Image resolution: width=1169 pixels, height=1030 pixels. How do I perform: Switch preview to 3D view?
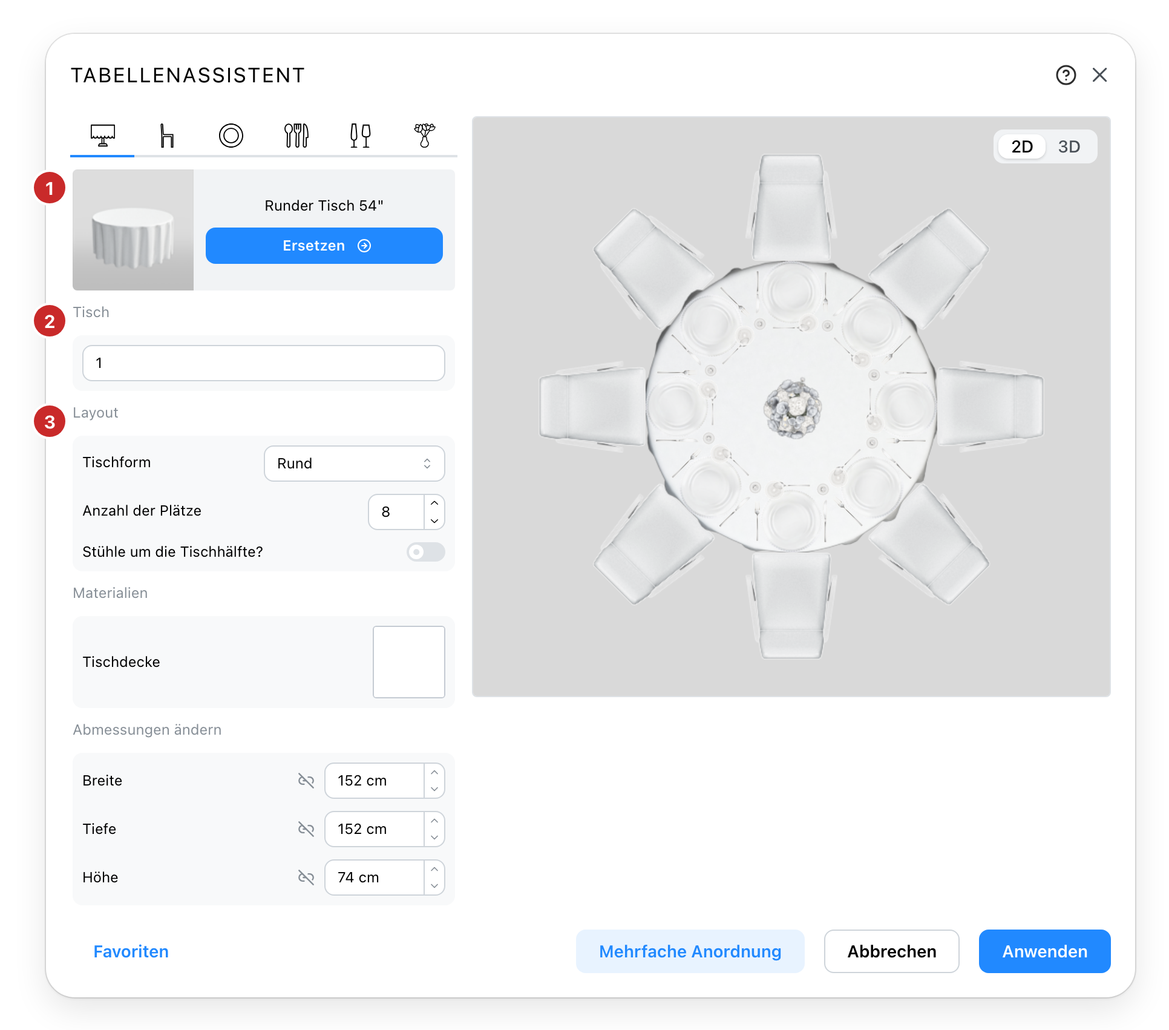coord(1069,146)
